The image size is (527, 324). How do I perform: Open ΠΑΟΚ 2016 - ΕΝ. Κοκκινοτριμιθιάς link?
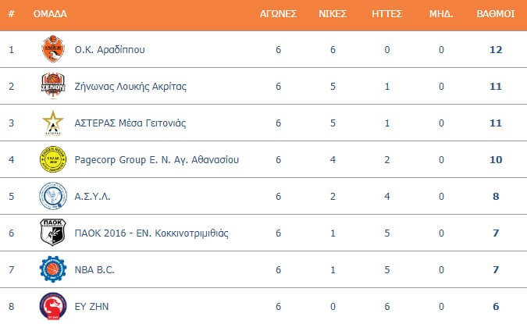click(151, 233)
